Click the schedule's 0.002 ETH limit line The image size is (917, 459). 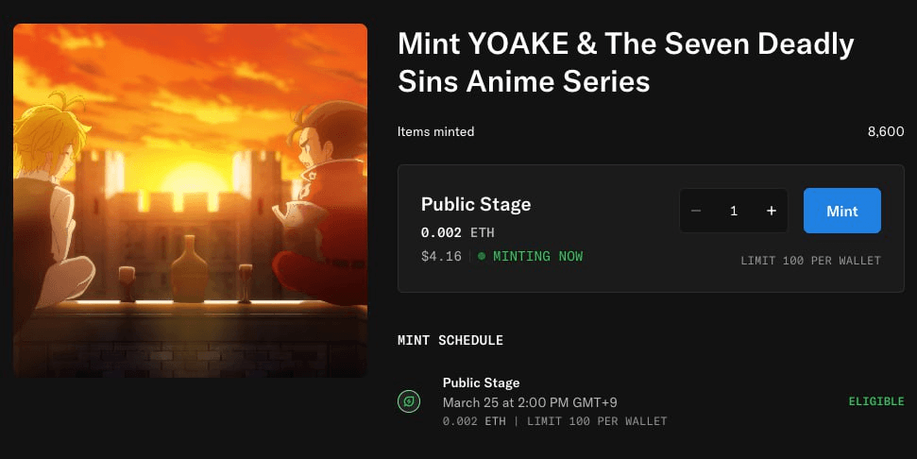pyautogui.click(x=555, y=421)
